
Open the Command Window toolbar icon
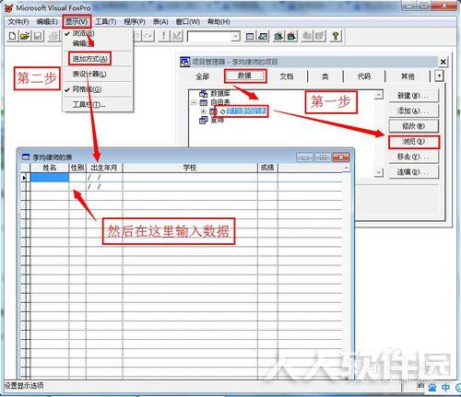pyautogui.click(x=250, y=37)
